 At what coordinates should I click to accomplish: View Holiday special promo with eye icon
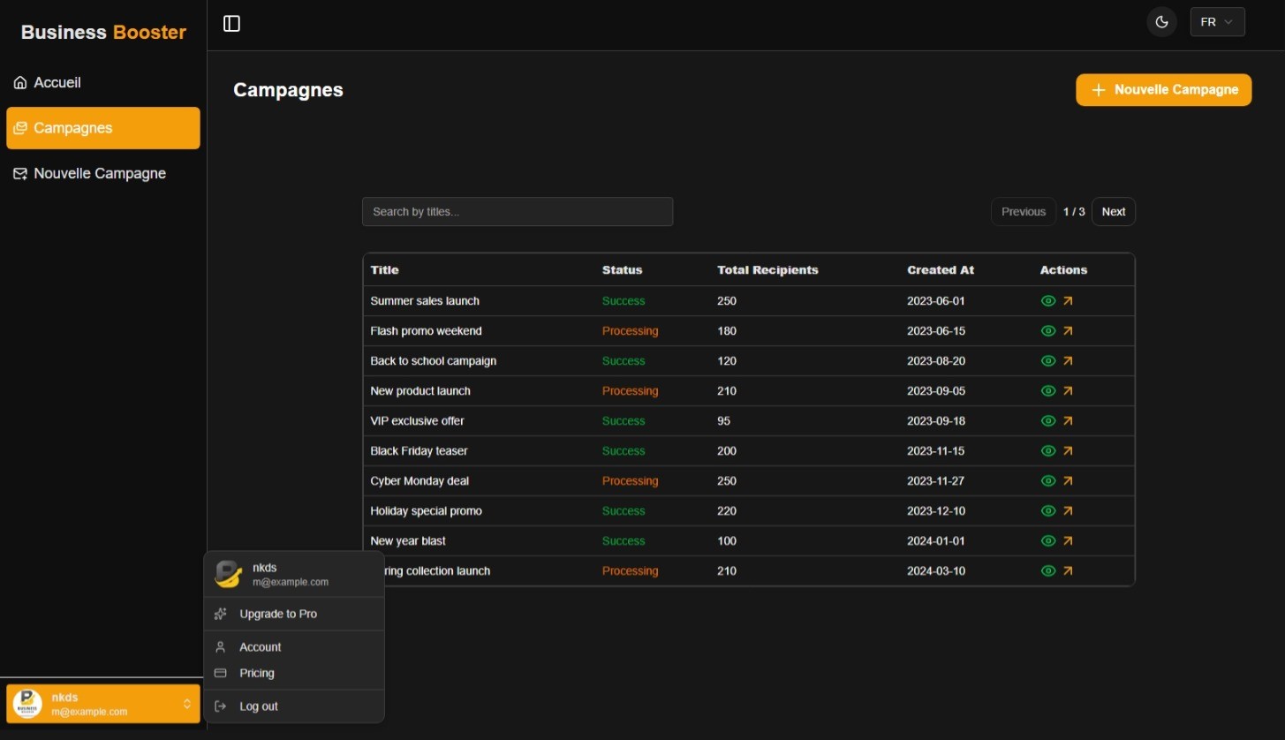click(x=1048, y=511)
